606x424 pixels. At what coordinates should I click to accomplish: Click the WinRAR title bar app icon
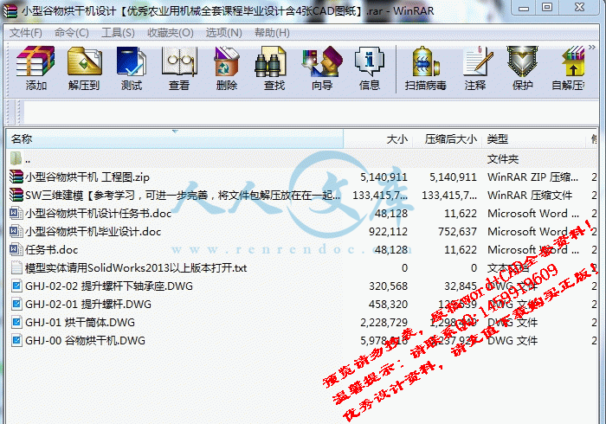pyautogui.click(x=10, y=11)
